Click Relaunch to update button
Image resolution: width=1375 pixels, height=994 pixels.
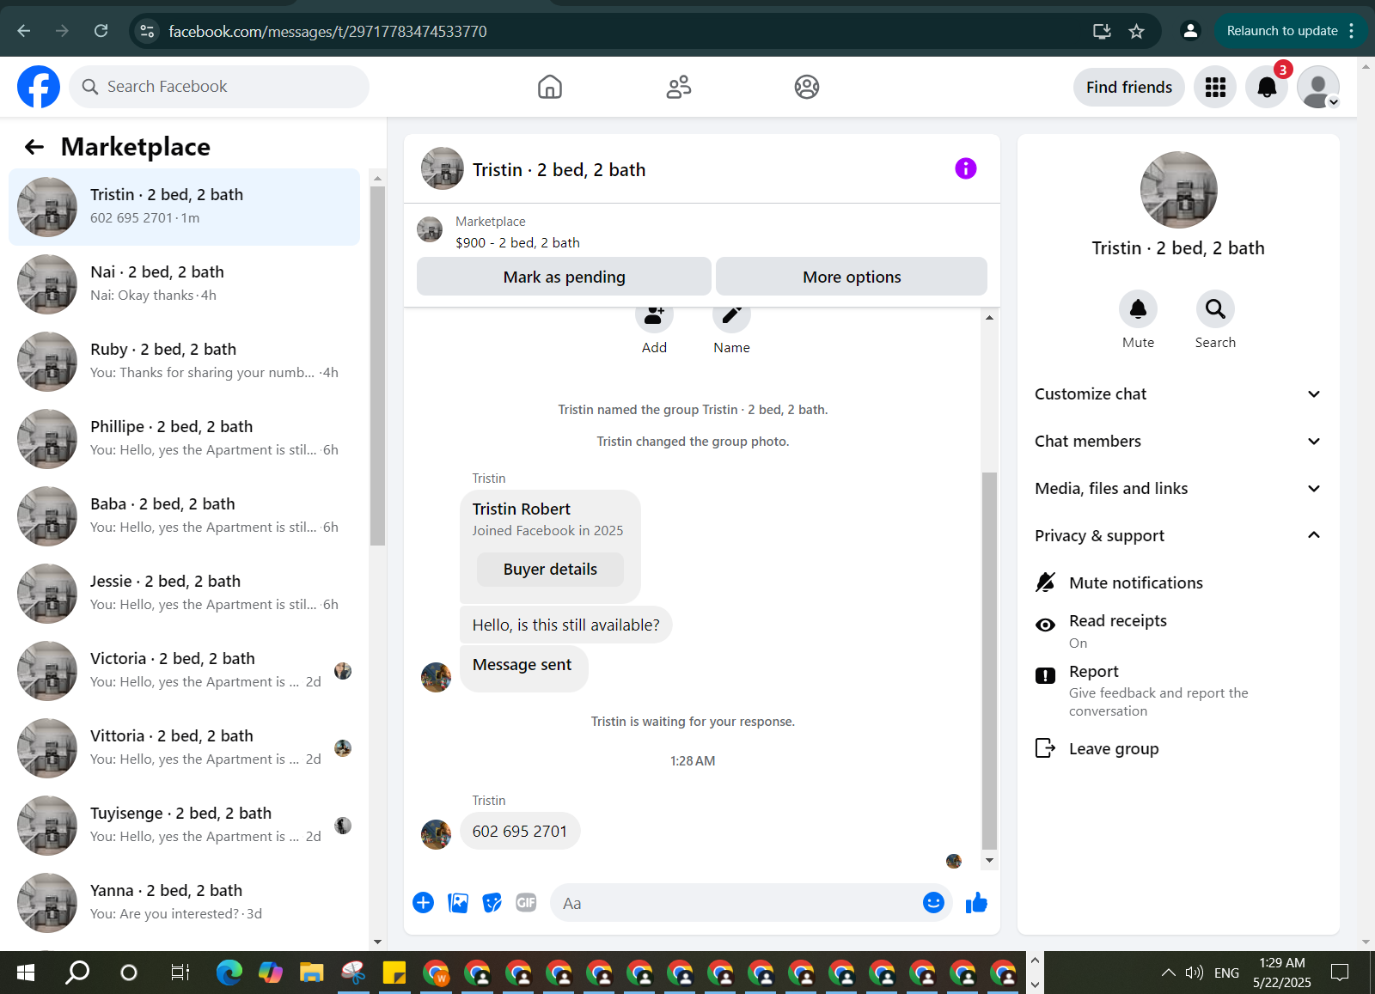click(x=1281, y=31)
